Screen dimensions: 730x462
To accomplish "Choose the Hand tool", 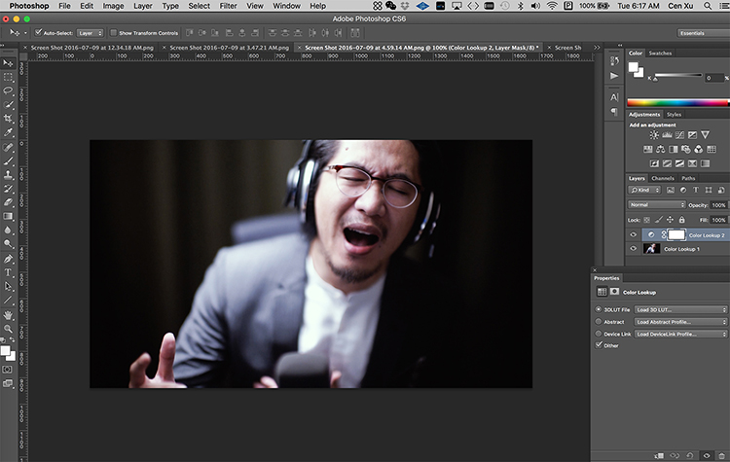I will pos(8,315).
